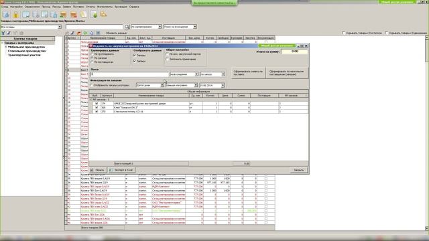Screen dimensions: 429x241
Task: Open the Справочники menu
Action: (x=32, y=7)
